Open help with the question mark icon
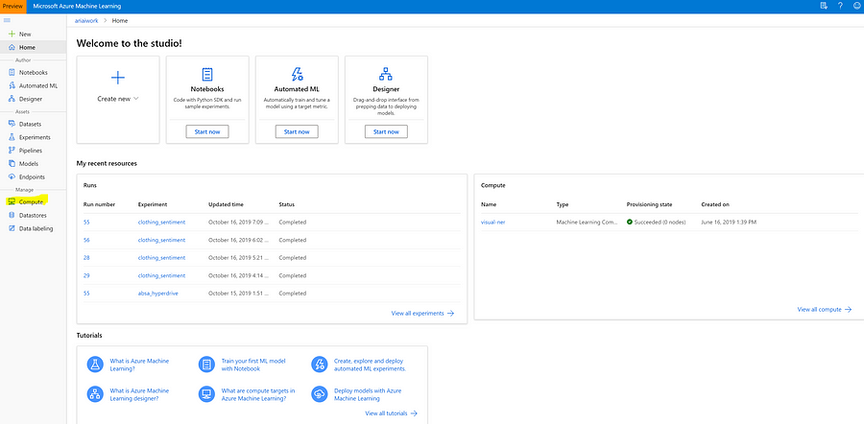 840,6
